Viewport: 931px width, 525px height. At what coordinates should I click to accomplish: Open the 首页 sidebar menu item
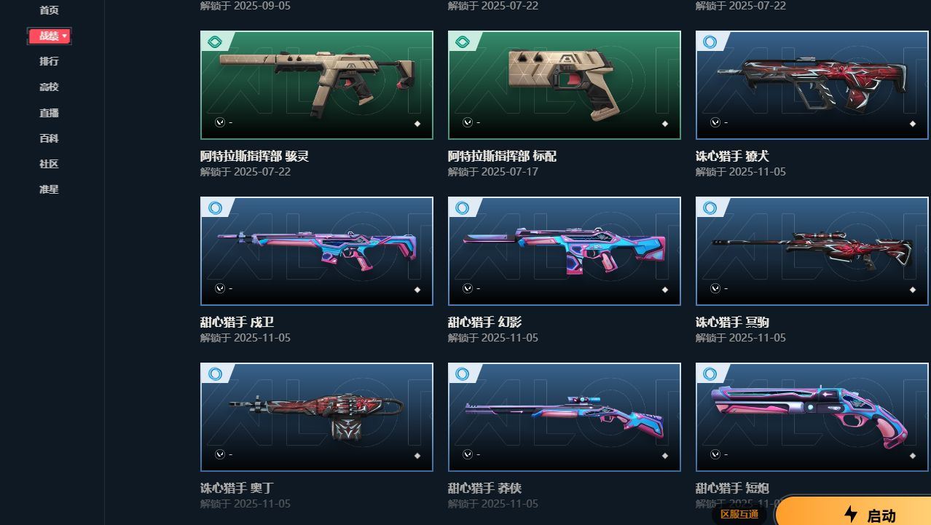[49, 10]
